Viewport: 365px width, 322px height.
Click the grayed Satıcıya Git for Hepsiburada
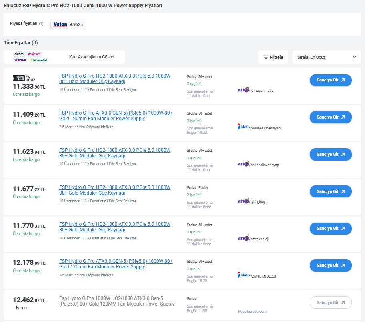pos(331,302)
